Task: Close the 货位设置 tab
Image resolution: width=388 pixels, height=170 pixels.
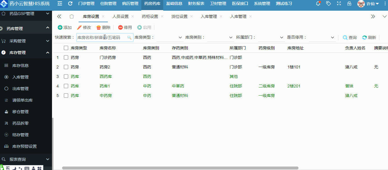Action: coord(192,16)
